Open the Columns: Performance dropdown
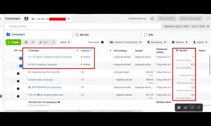Image resolution: width=211 pixels, height=126 pixels. point(126,42)
